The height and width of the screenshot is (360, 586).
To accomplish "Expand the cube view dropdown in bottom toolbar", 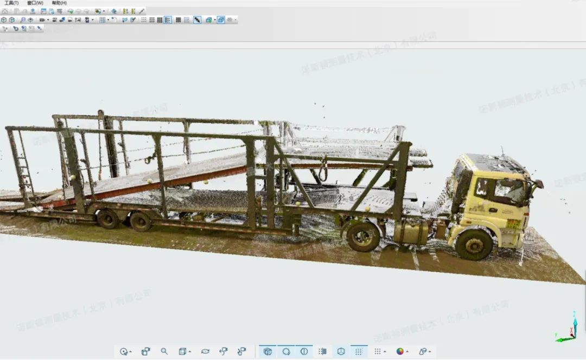I will tap(190, 351).
